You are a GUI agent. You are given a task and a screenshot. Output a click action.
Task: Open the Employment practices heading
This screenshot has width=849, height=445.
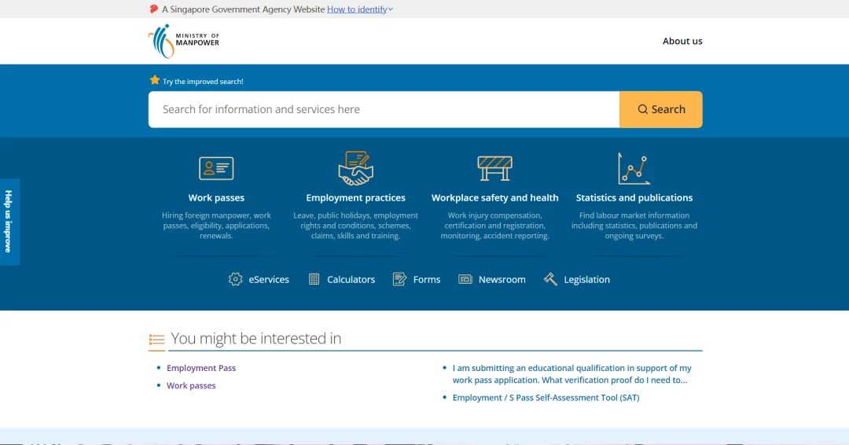356,197
